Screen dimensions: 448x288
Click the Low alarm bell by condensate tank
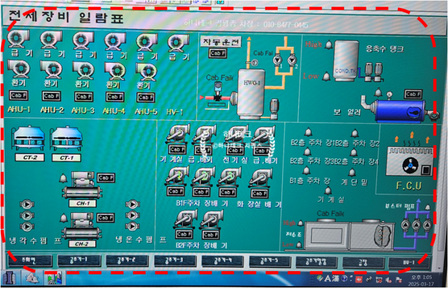point(327,76)
